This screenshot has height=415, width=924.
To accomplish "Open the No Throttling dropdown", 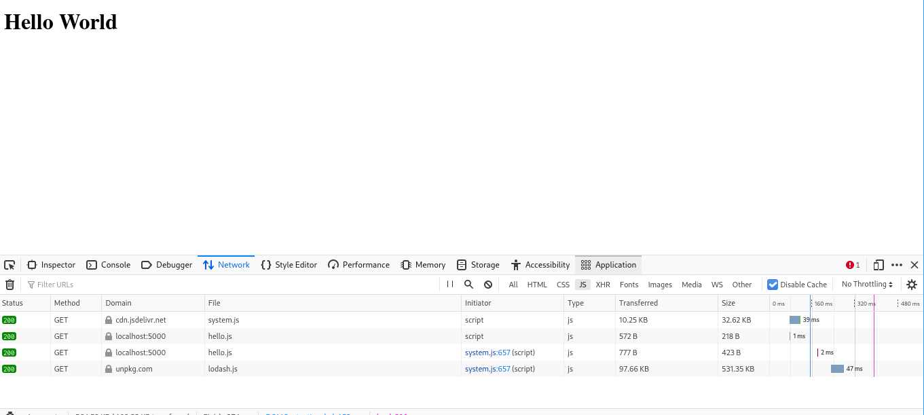I will (866, 285).
